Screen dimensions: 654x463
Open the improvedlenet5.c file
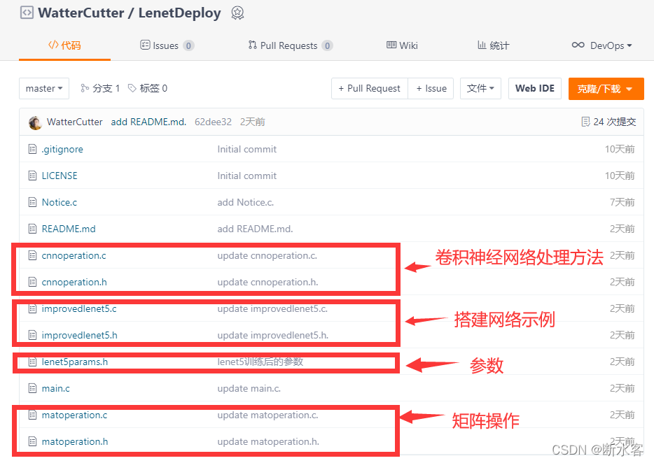pos(79,309)
